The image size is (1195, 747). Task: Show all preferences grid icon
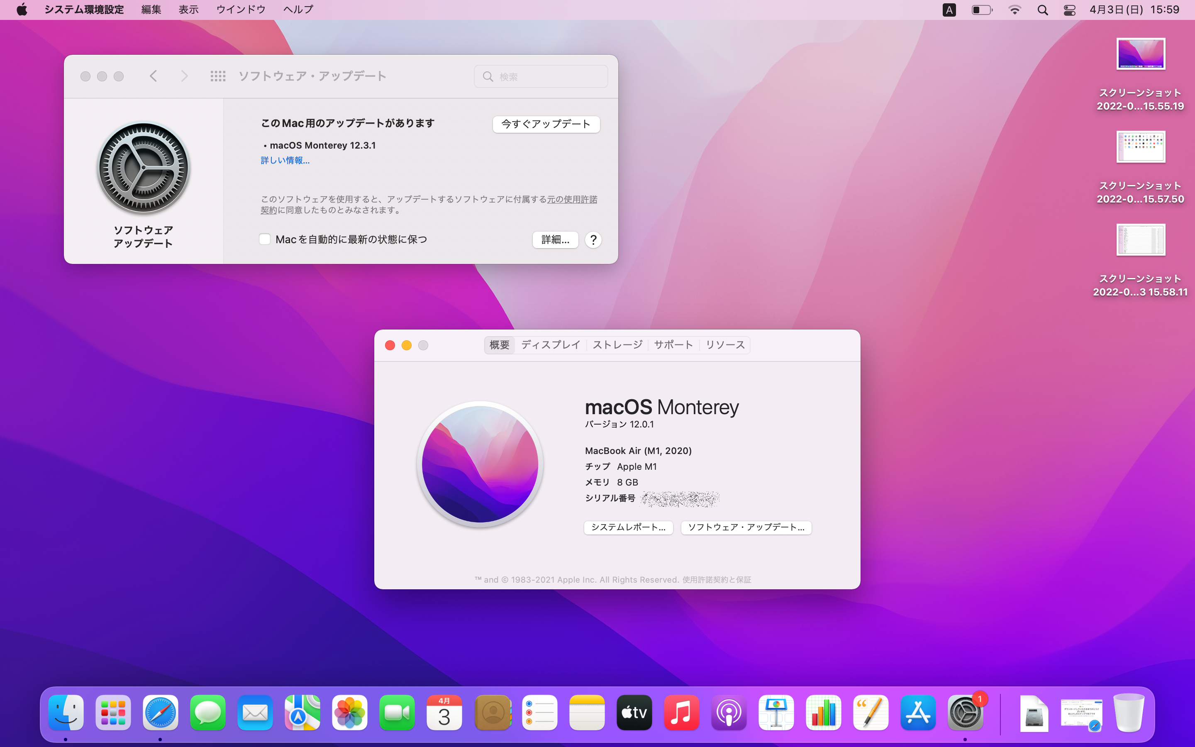(x=218, y=76)
